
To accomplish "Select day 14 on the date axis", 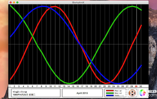I will point(69,86).
